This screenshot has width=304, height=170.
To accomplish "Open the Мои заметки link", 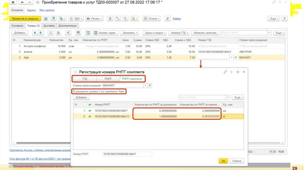I will pyautogui.click(x=47, y=10).
